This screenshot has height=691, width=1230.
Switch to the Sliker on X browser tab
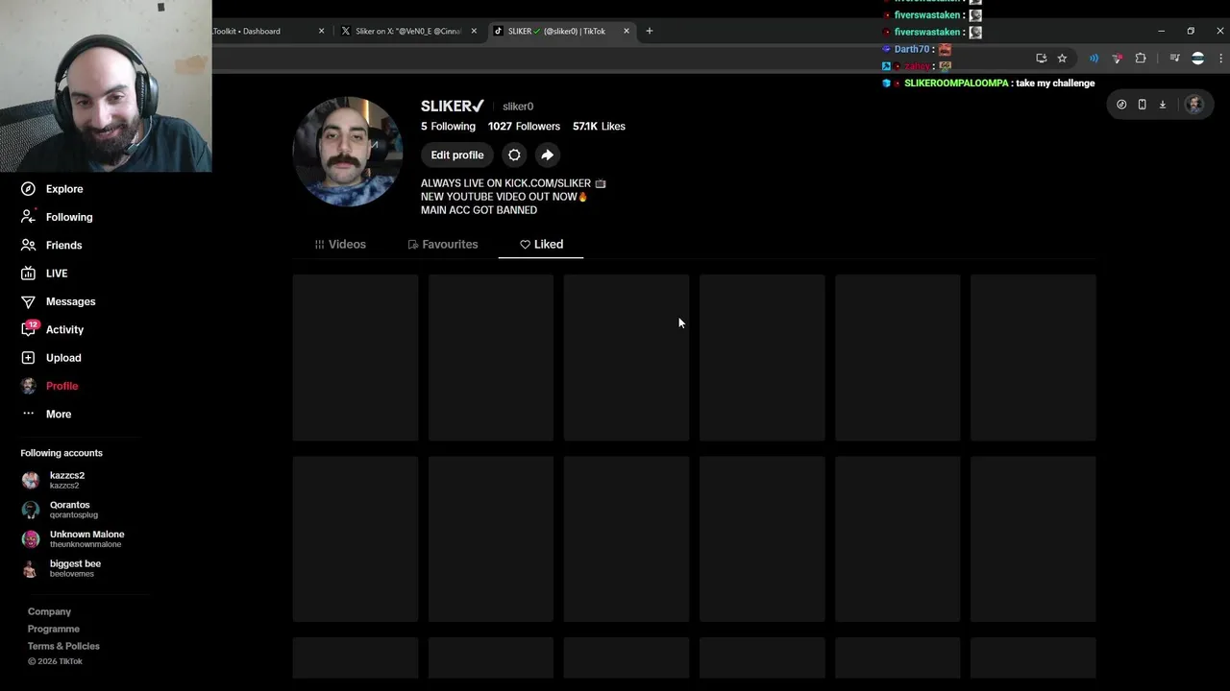coord(408,31)
